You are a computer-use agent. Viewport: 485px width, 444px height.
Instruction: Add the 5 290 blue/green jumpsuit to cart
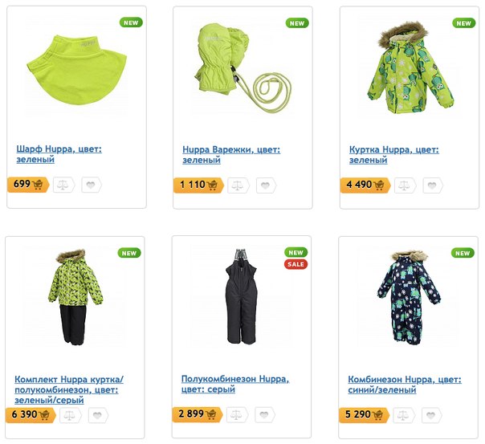[364, 415]
